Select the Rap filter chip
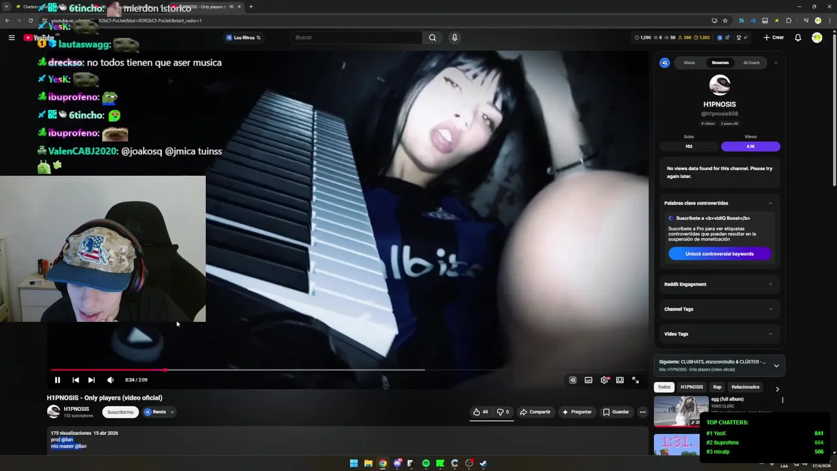This screenshot has width=837, height=471. tap(717, 387)
